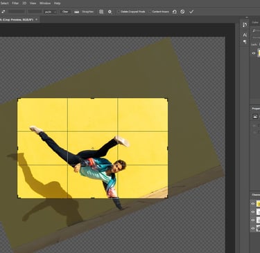Toggle visibility of the layer in Layers panel
260x253 pixels.
254,53
